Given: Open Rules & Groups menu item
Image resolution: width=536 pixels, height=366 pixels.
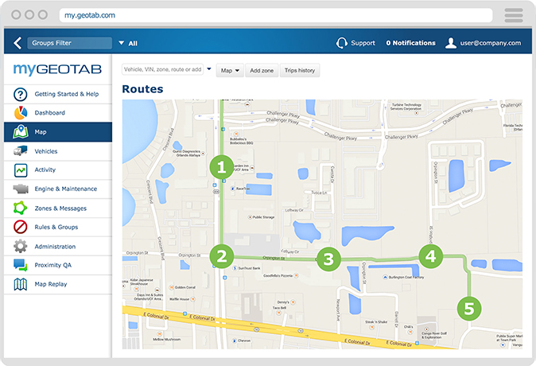Looking at the screenshot, I should 58,227.
